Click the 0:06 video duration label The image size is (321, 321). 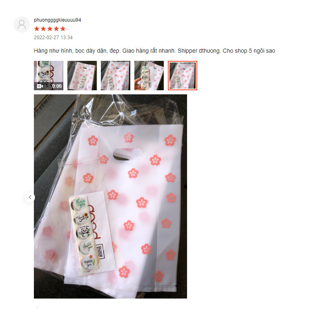click(57, 86)
